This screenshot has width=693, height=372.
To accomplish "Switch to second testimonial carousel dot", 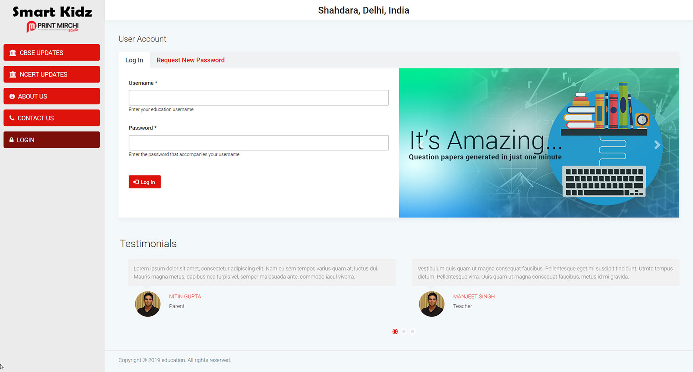I will [404, 331].
